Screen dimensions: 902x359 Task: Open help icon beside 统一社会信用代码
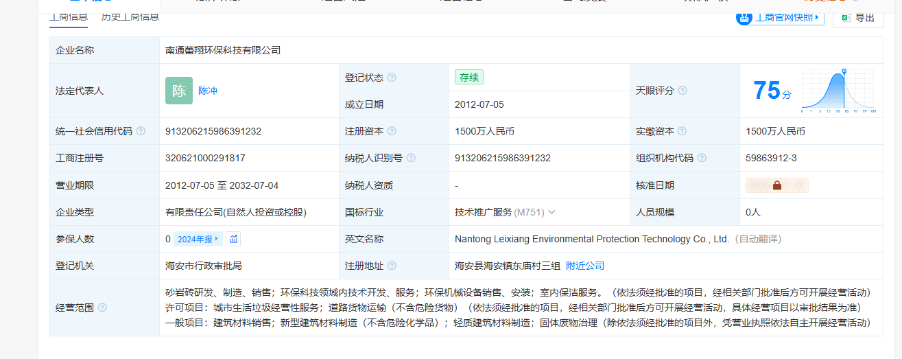[x=141, y=131]
